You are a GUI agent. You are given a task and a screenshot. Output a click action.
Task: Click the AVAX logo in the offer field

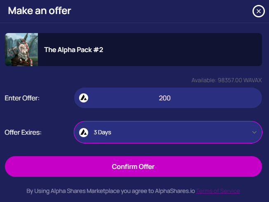coord(84,98)
